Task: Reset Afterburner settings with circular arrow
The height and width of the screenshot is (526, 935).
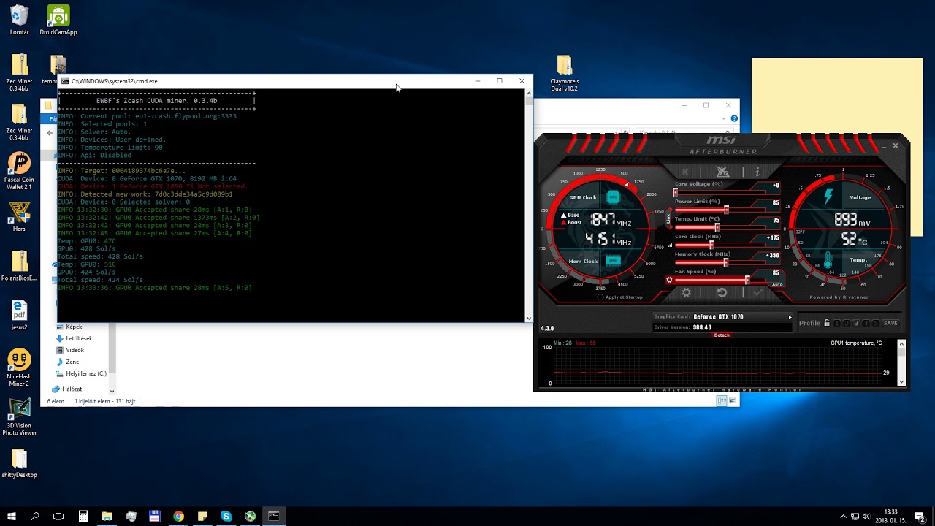Action: tap(722, 292)
